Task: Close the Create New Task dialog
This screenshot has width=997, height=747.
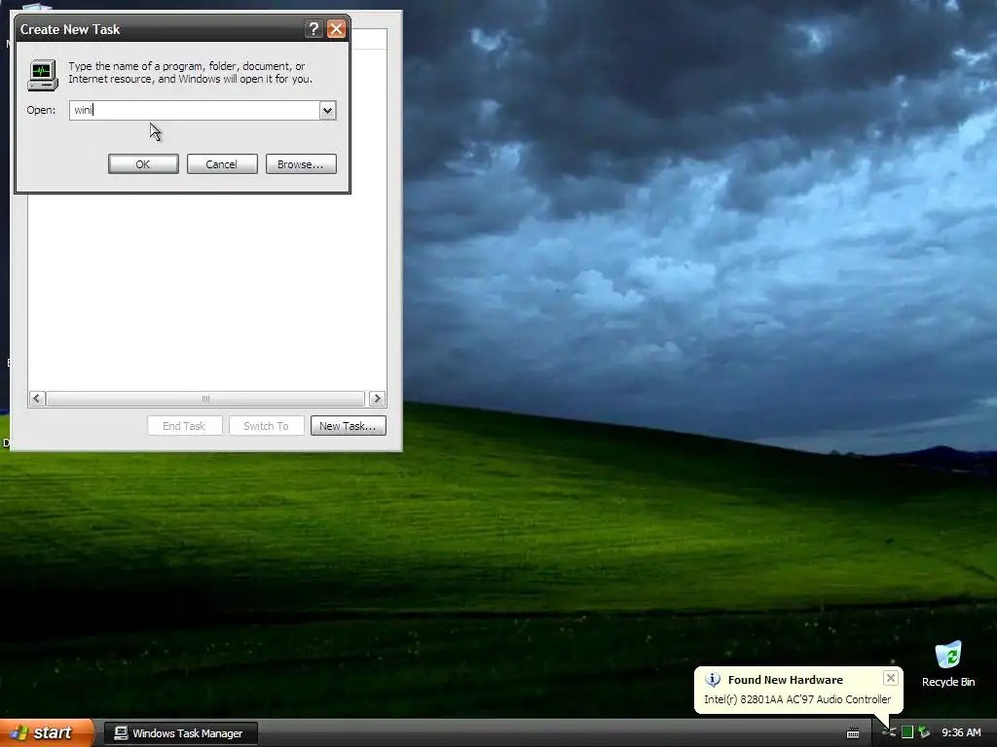Action: [x=336, y=28]
